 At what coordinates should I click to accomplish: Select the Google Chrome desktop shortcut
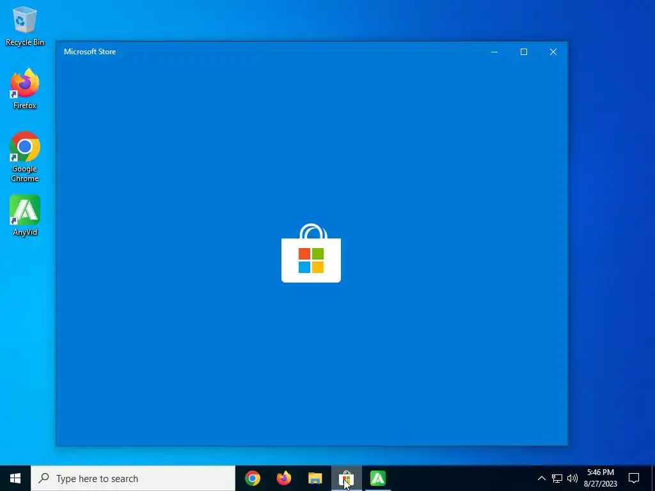click(x=25, y=157)
